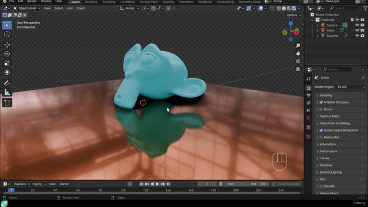Screen dimensions: 368x207
Task: Switch to the UV Editing workspace tab
Action: [x=128, y=2]
